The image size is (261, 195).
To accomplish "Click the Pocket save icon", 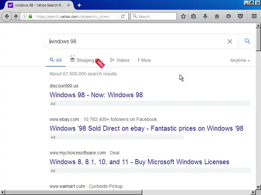I will [240, 16].
